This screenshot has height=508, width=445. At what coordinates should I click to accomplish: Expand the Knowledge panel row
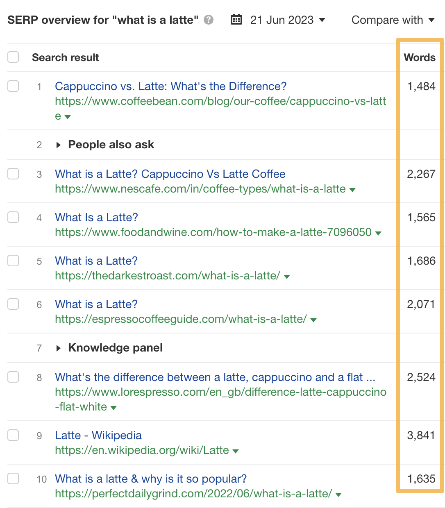58,348
